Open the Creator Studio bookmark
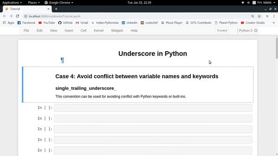This screenshot has height=156, width=278. coord(253,23)
